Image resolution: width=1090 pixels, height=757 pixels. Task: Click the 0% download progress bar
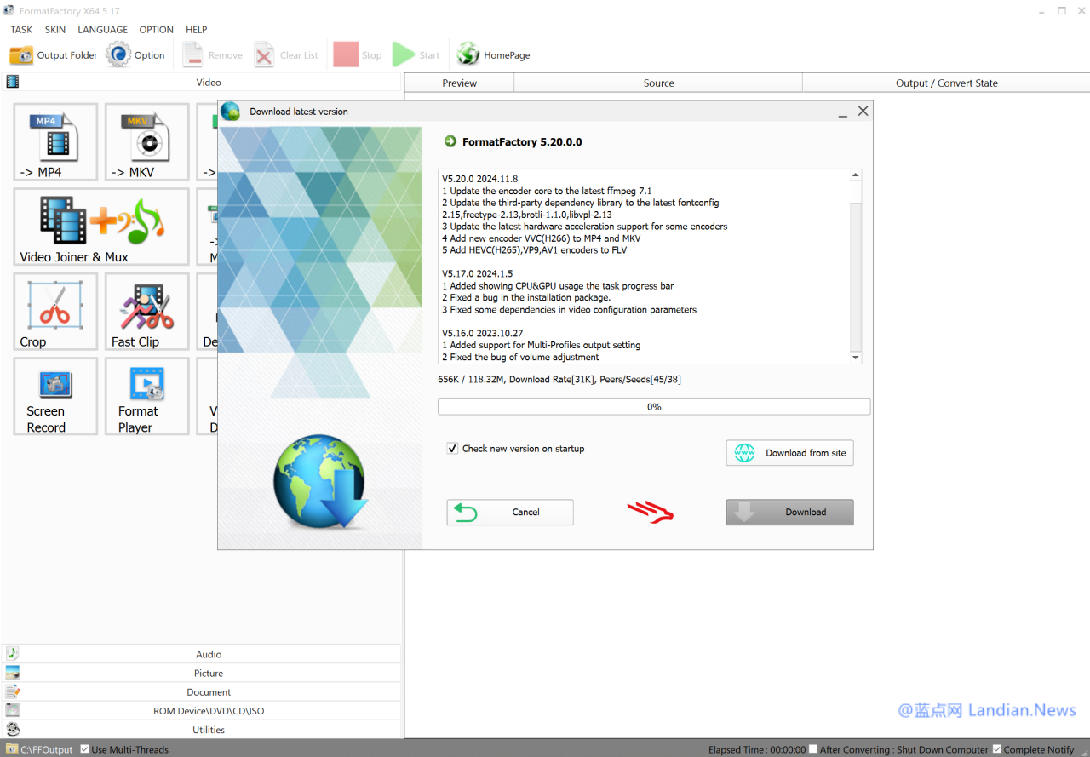coord(654,407)
